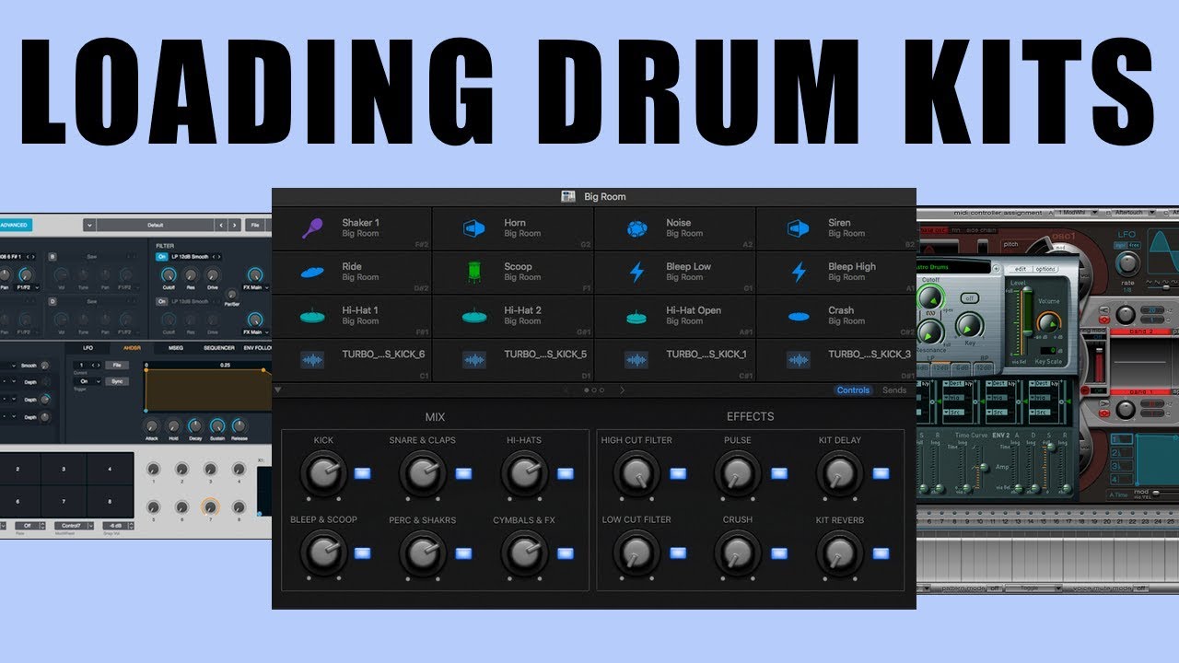1179x663 pixels.
Task: Toggle the SNARE & CLAPS enable button
Action: coord(463,474)
